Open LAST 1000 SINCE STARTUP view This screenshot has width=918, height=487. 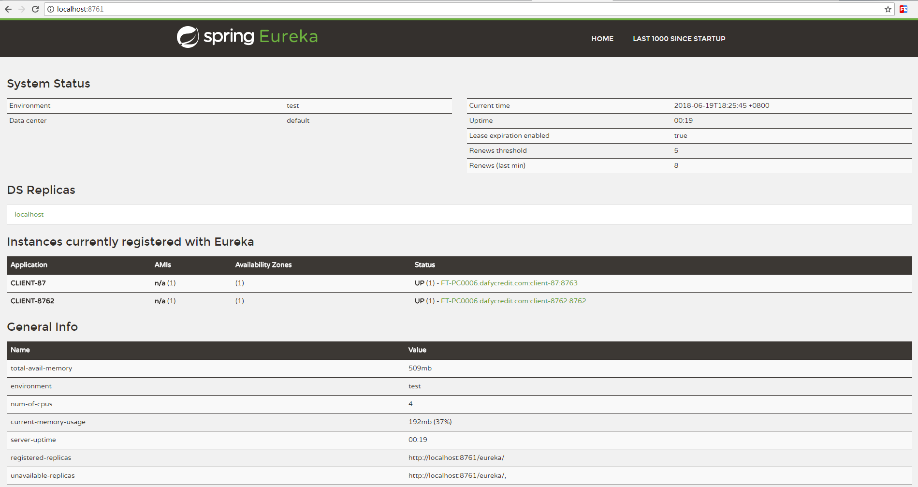[x=679, y=39]
